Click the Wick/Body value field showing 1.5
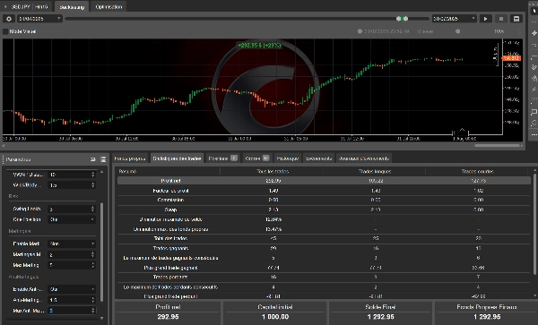 click(x=72, y=185)
